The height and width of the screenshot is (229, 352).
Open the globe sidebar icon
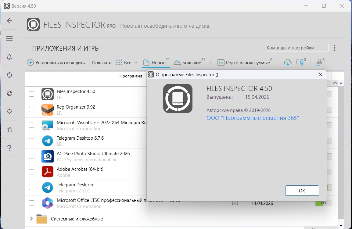[9, 93]
